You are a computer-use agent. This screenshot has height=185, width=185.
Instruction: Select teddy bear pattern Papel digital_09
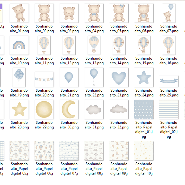(119, 151)
